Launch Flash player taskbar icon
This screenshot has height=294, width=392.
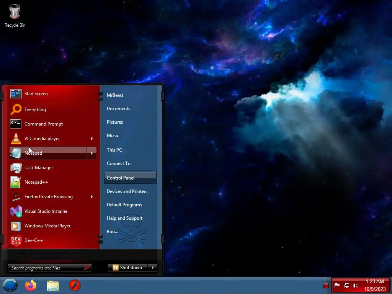75,285
